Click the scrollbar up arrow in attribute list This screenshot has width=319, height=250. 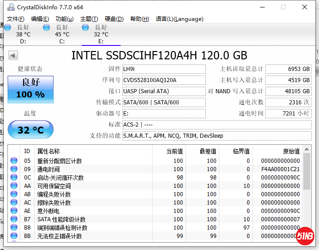coord(306,150)
